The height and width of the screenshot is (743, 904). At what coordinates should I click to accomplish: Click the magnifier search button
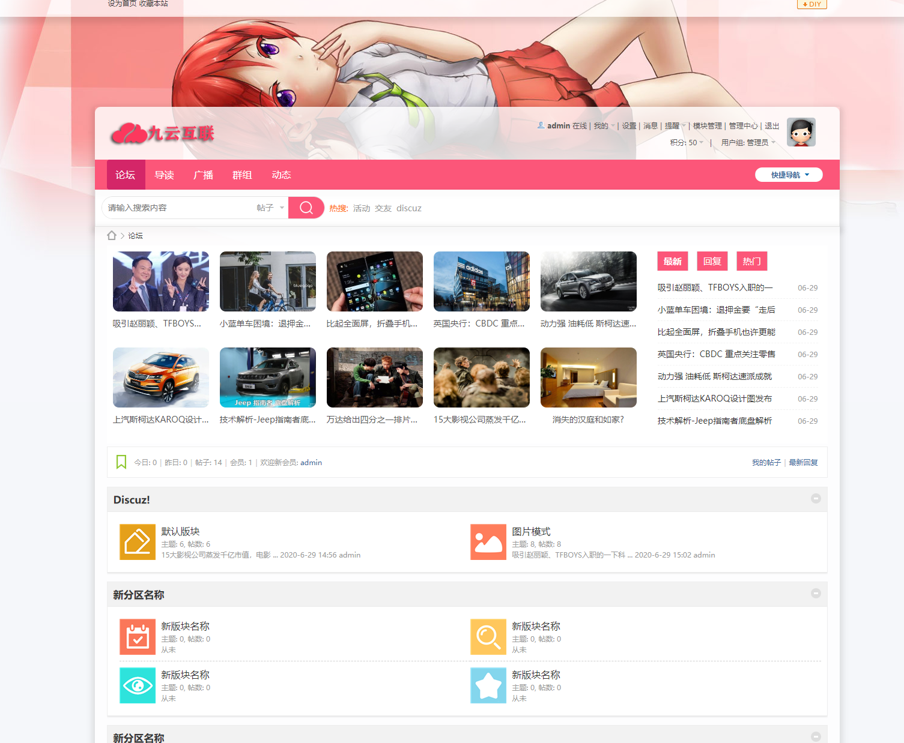tap(306, 208)
